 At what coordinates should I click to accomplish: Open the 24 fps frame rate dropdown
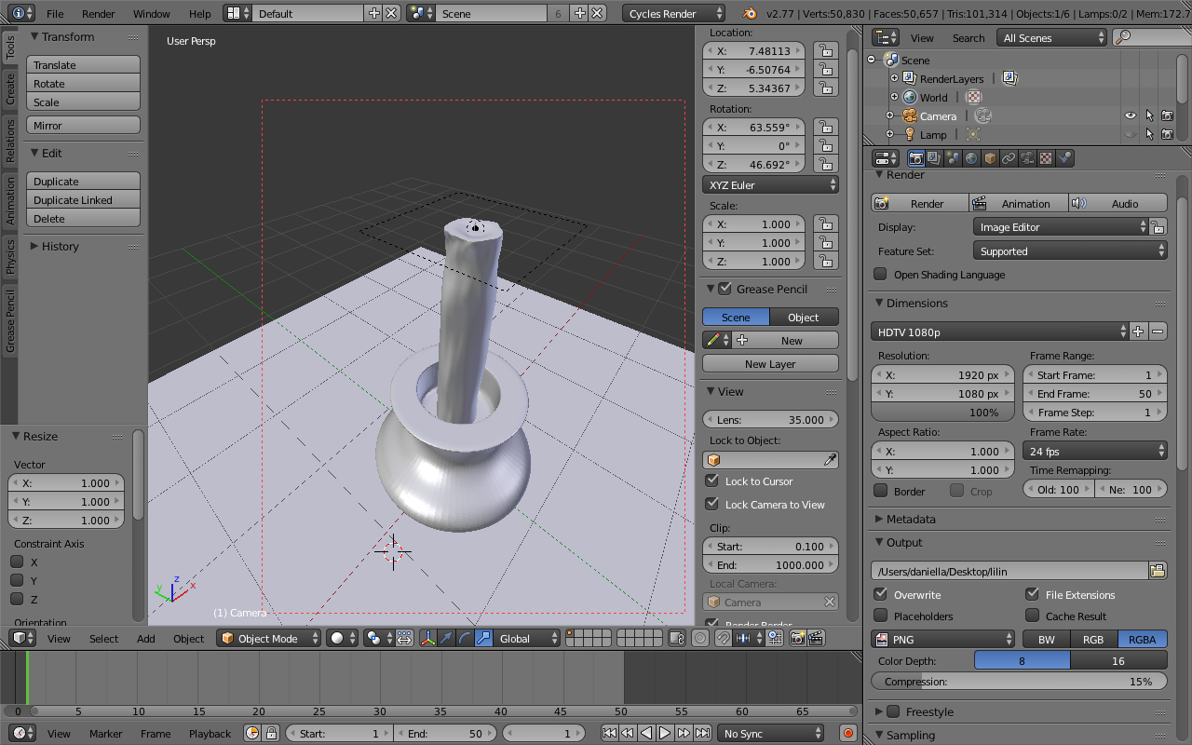[x=1095, y=451]
